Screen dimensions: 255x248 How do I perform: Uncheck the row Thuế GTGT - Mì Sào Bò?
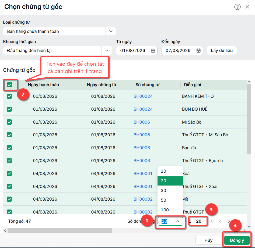tap(9, 135)
